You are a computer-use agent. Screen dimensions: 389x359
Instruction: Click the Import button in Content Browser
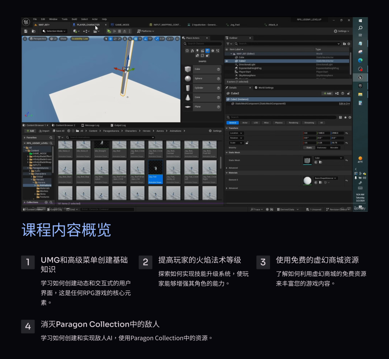(44, 131)
